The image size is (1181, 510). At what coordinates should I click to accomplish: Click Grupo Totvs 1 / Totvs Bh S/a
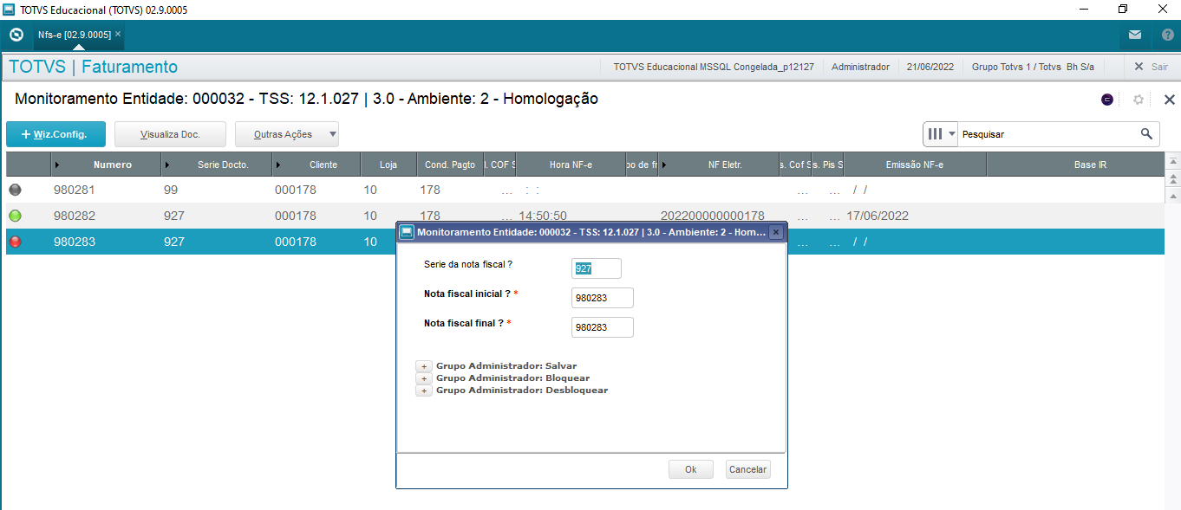point(1033,67)
